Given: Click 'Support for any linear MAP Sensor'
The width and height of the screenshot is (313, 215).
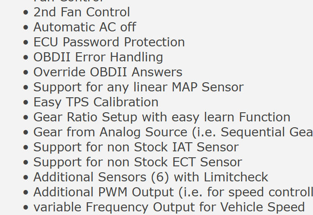Looking at the screenshot, I should point(138,87).
